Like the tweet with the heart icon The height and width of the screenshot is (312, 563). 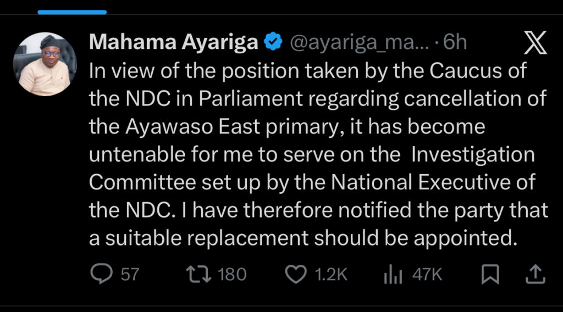tap(296, 274)
